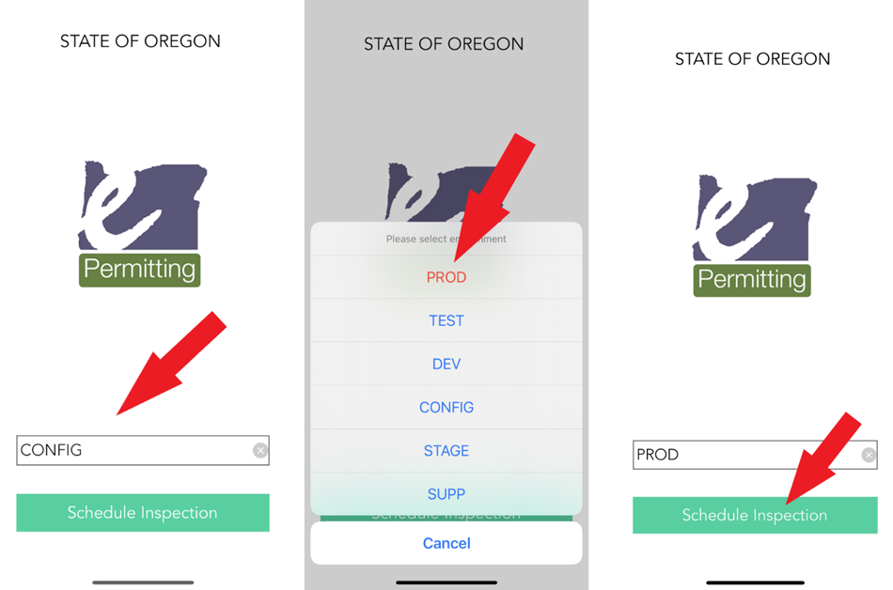
Task: Choose the STAGE environment option
Action: (x=446, y=450)
